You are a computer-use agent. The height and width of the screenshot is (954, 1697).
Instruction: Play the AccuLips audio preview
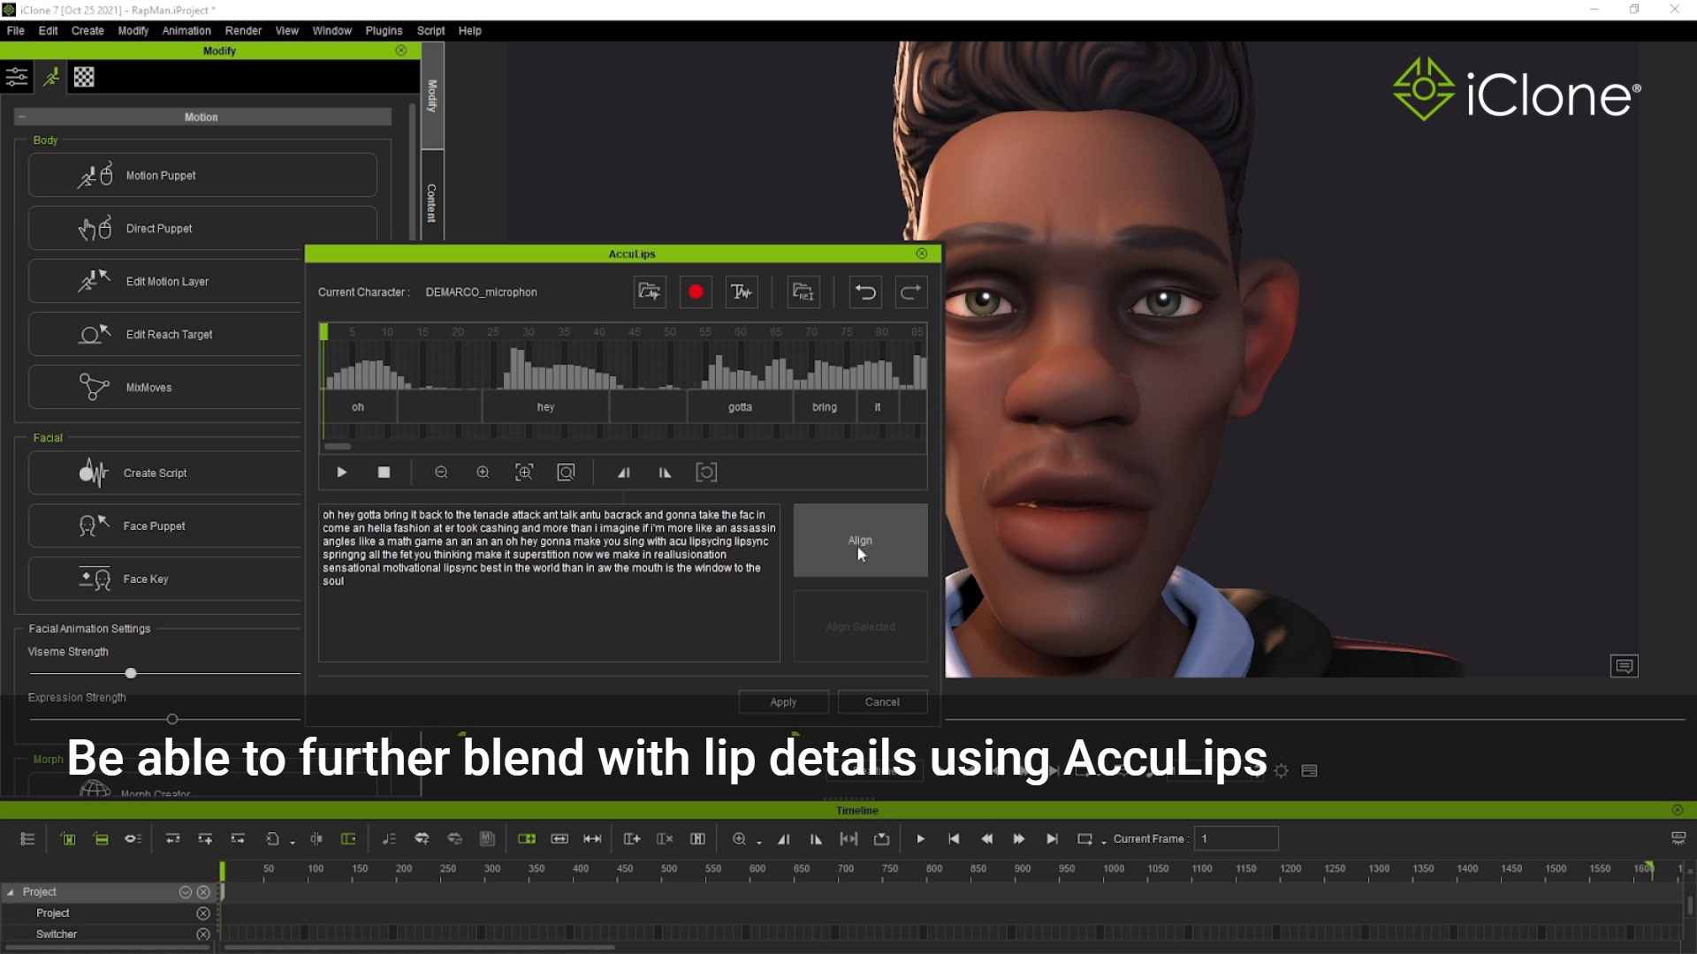click(342, 473)
